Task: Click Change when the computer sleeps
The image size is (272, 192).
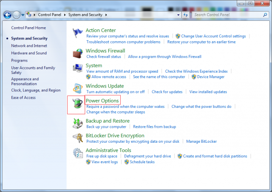Action: pyautogui.click(x=116, y=112)
